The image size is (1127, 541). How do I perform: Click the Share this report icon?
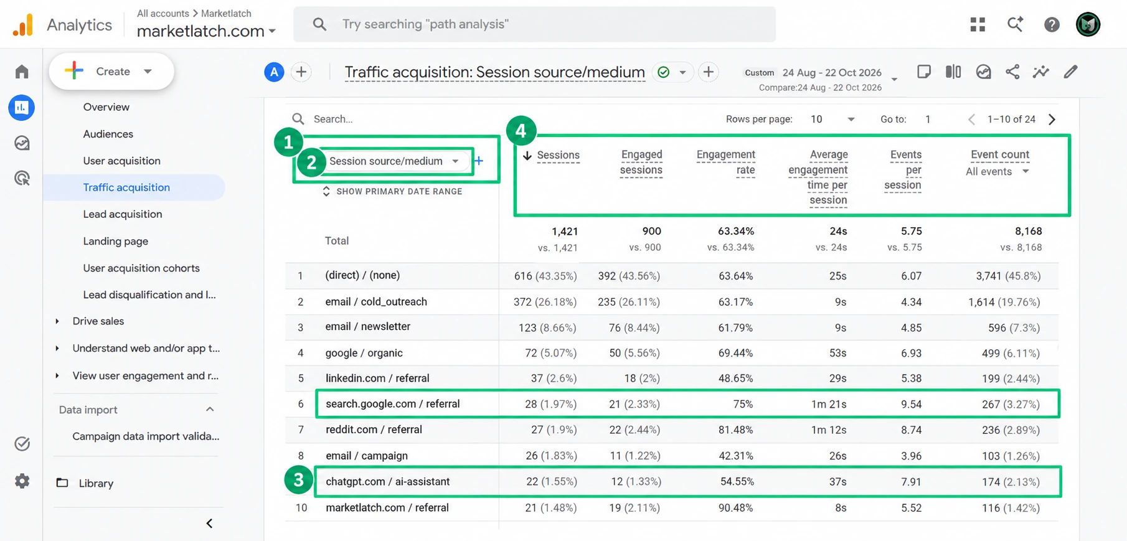[x=1012, y=72]
